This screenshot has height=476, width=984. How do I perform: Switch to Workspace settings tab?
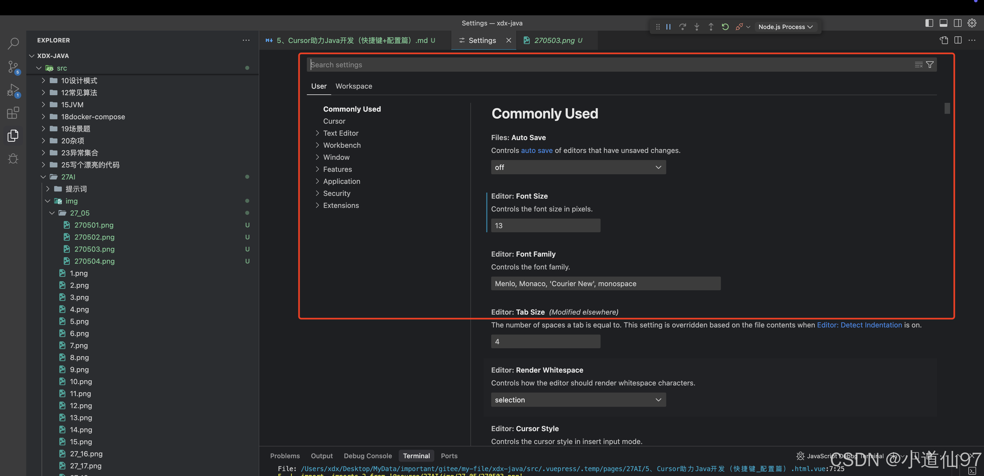point(353,86)
